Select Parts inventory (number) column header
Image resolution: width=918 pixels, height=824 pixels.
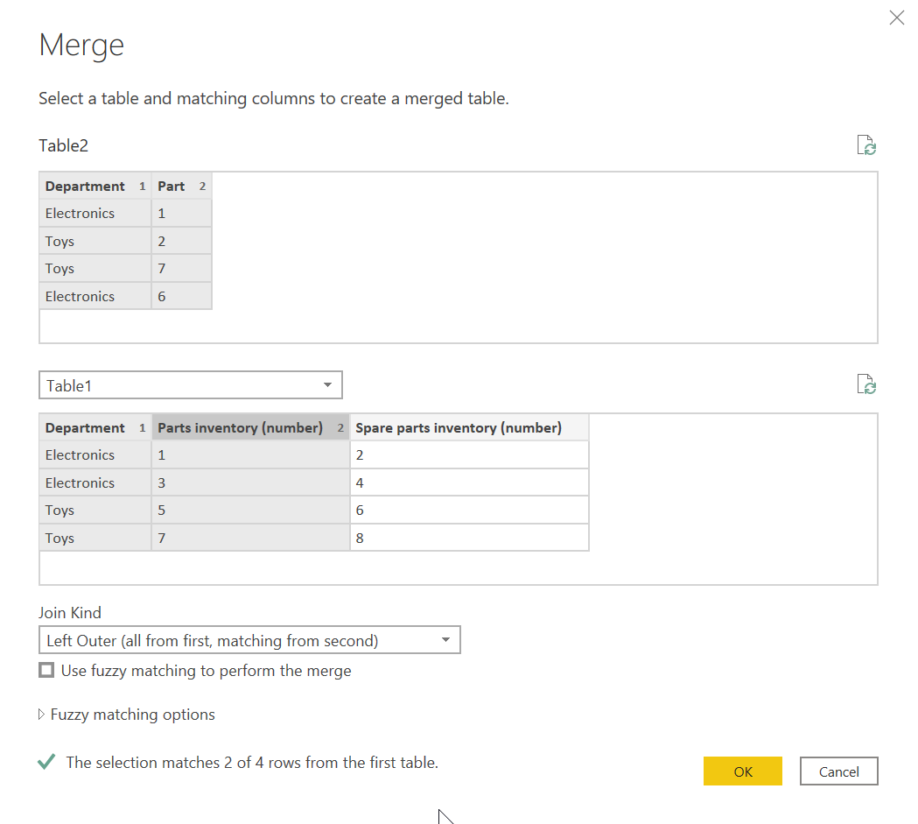tap(250, 428)
